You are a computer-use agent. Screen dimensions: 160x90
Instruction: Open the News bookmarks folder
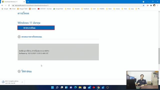[x=109, y=9]
